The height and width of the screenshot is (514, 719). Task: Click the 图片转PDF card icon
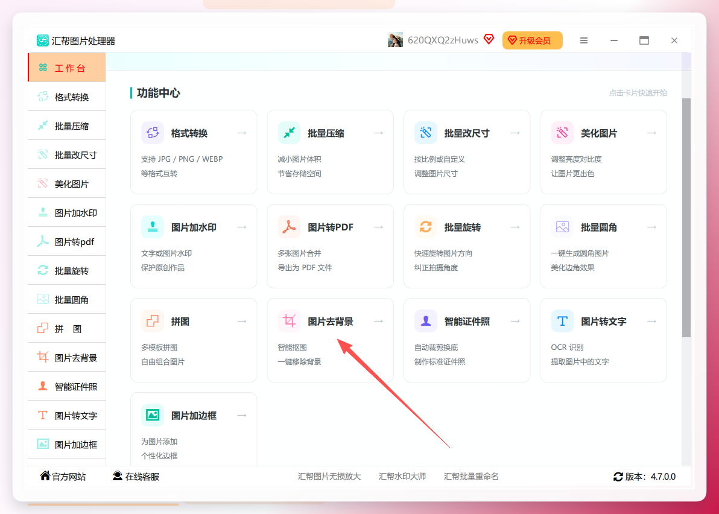click(x=290, y=227)
